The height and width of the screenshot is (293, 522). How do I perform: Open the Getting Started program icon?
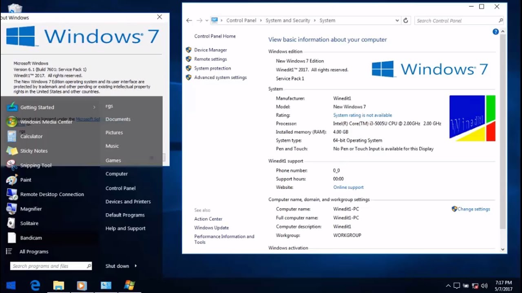tap(12, 107)
